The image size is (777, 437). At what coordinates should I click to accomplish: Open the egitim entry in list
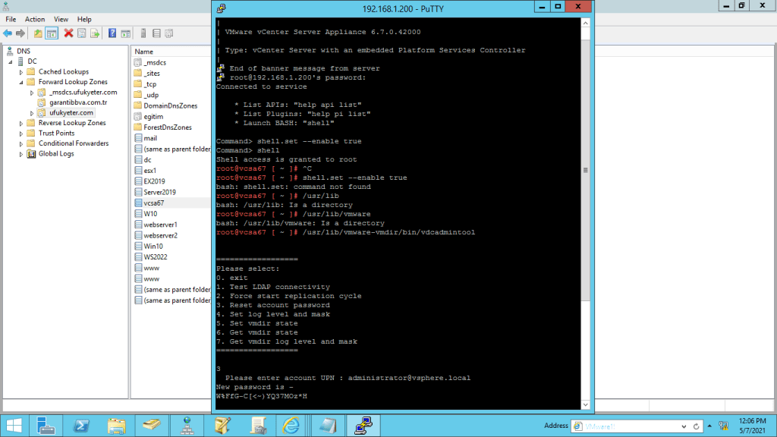click(153, 116)
